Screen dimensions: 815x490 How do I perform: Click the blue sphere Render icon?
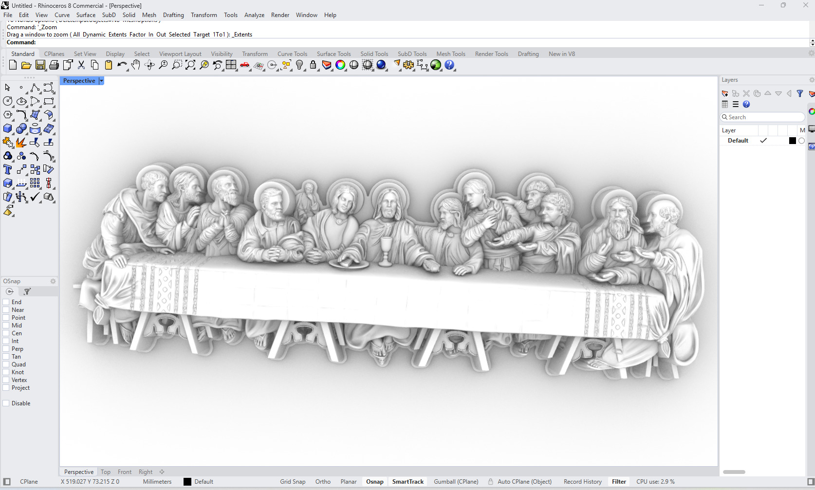coord(381,65)
